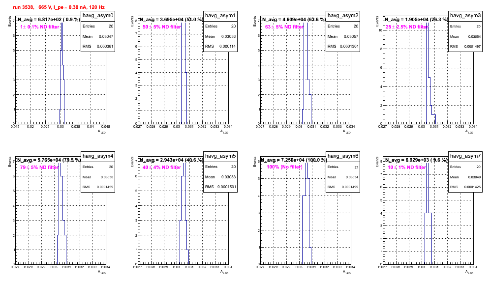Screen dimensions: 490x281
Task: Select the havg_asym5 stats box title
Action: pyautogui.click(x=220, y=156)
